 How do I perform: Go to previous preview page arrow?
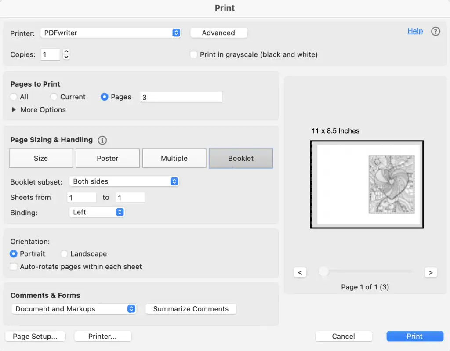(300, 272)
